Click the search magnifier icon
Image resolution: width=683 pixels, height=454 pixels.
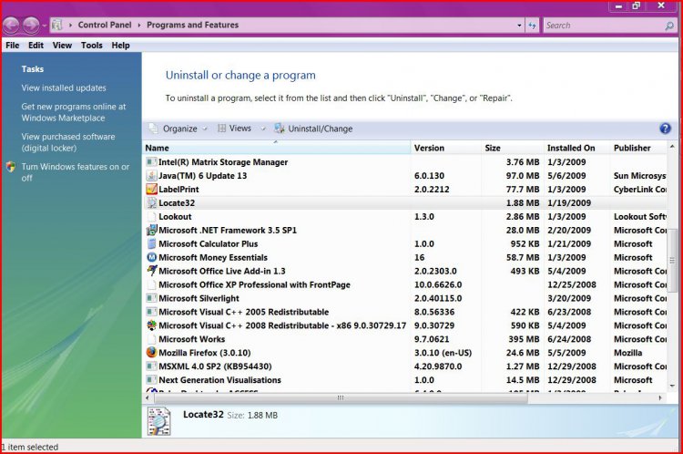click(x=669, y=26)
